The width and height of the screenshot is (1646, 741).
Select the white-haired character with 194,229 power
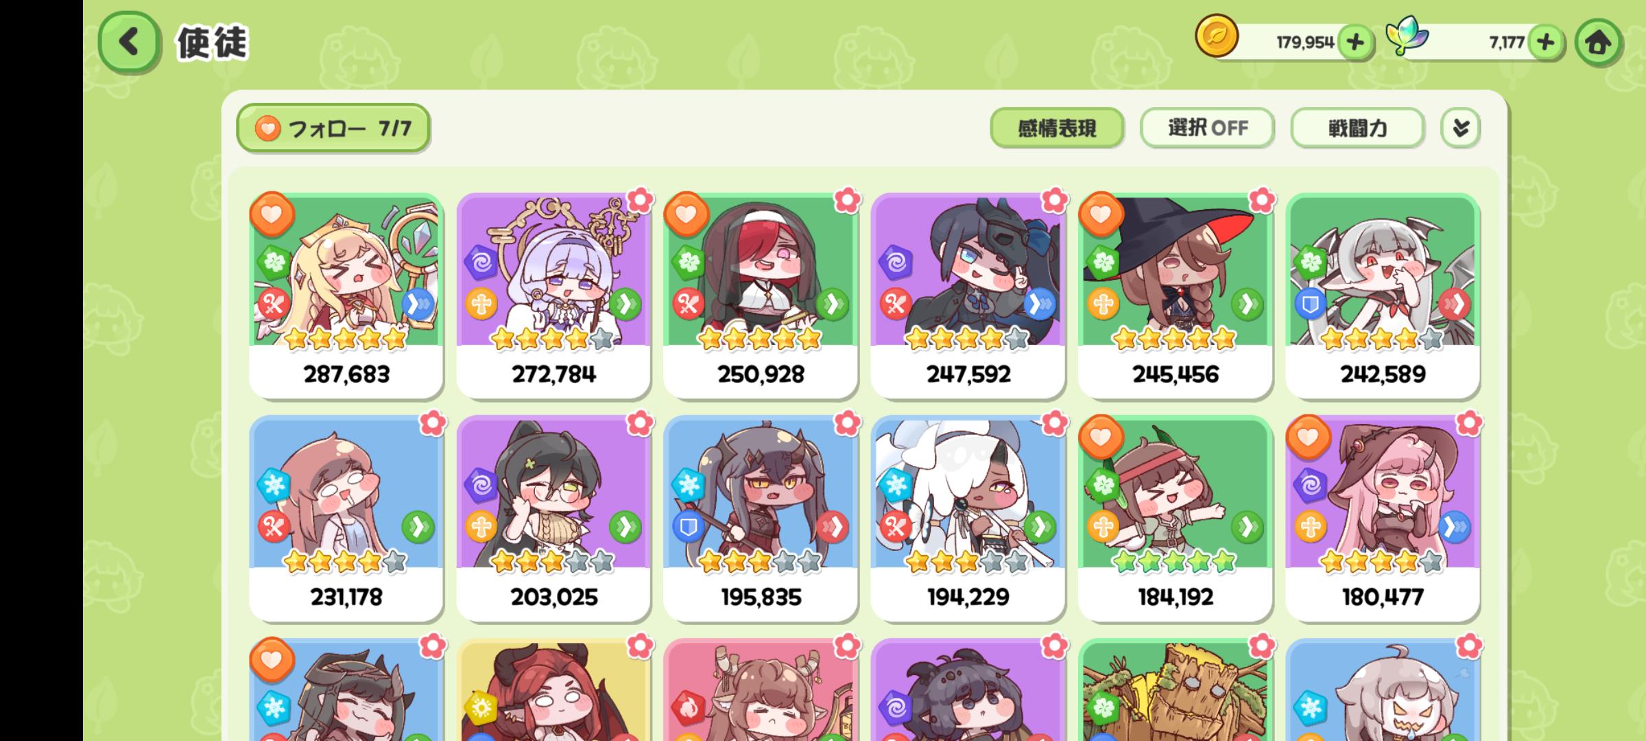[x=968, y=519]
